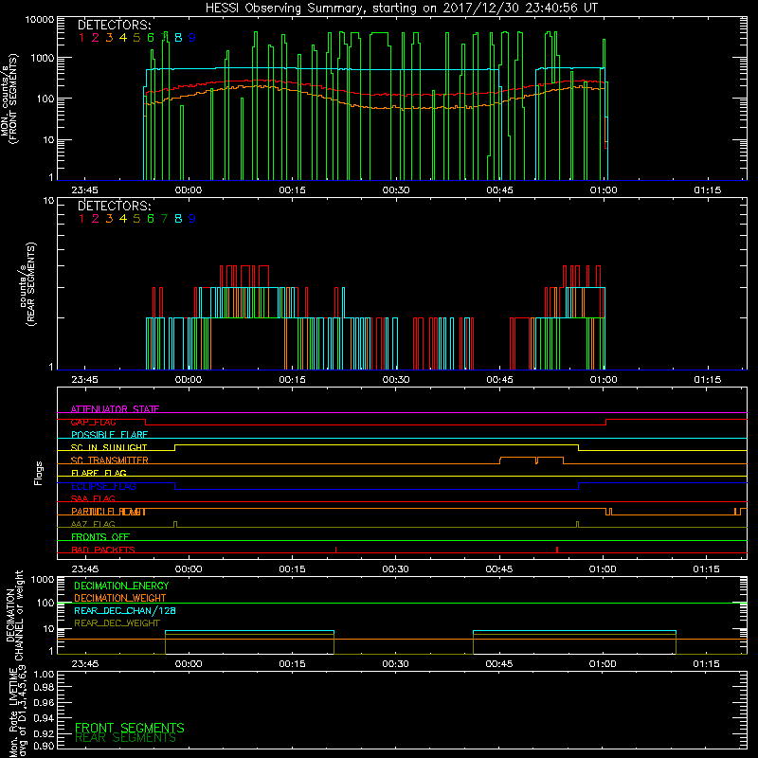Click the 10000 y-axis value of front plot

click(x=39, y=20)
